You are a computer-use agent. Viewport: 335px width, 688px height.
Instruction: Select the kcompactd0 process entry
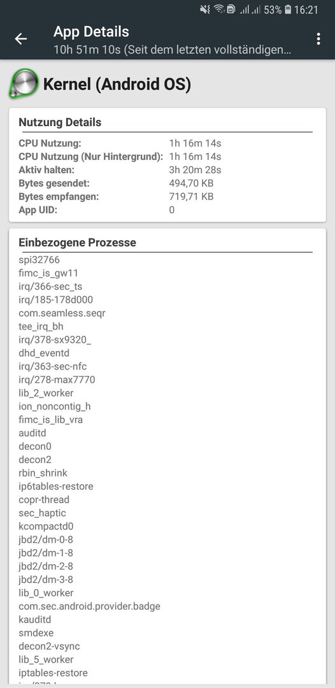(x=46, y=526)
